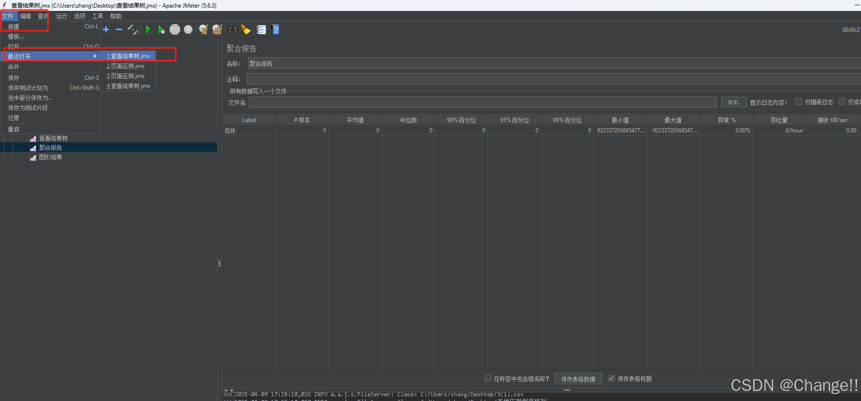
Task: Click into the 名称 field
Action: pos(554,64)
